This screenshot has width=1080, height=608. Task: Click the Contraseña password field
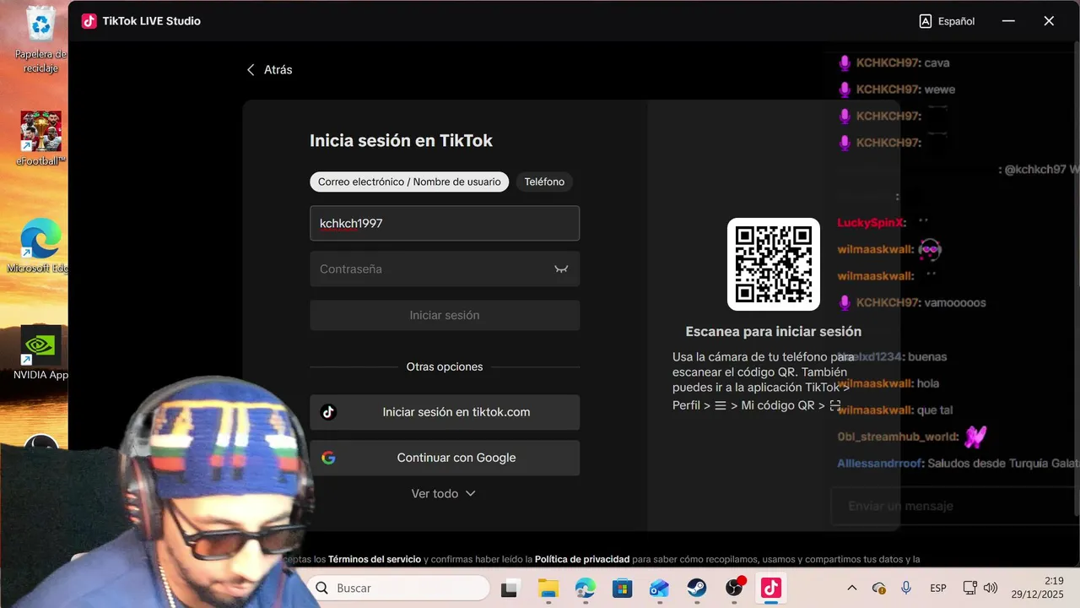point(445,269)
